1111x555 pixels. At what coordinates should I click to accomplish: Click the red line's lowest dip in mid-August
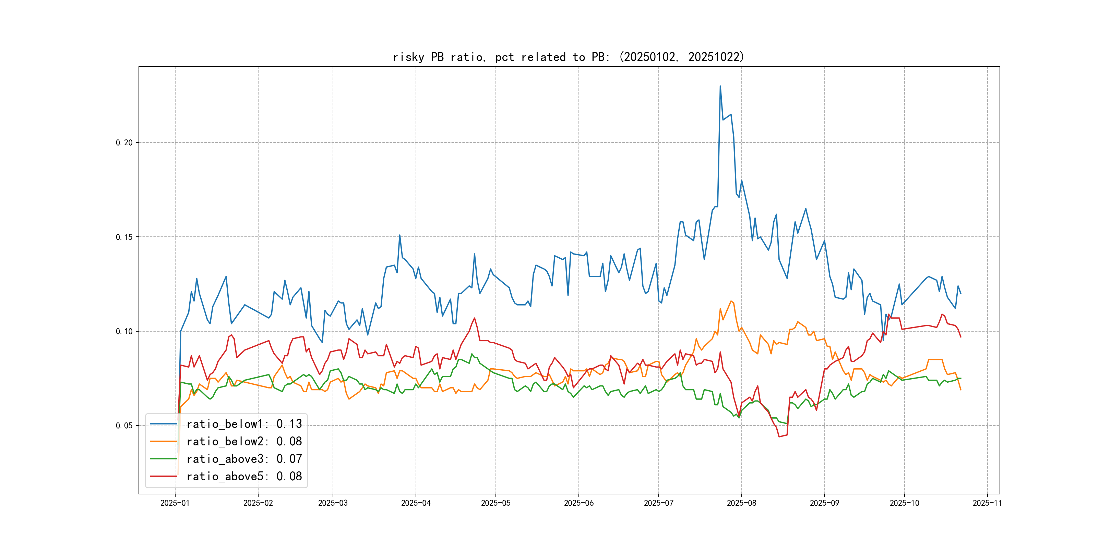[x=779, y=436]
